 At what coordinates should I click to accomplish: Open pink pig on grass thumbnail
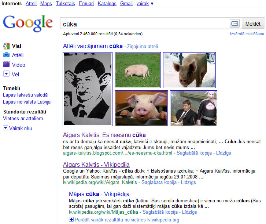coord(138,70)
